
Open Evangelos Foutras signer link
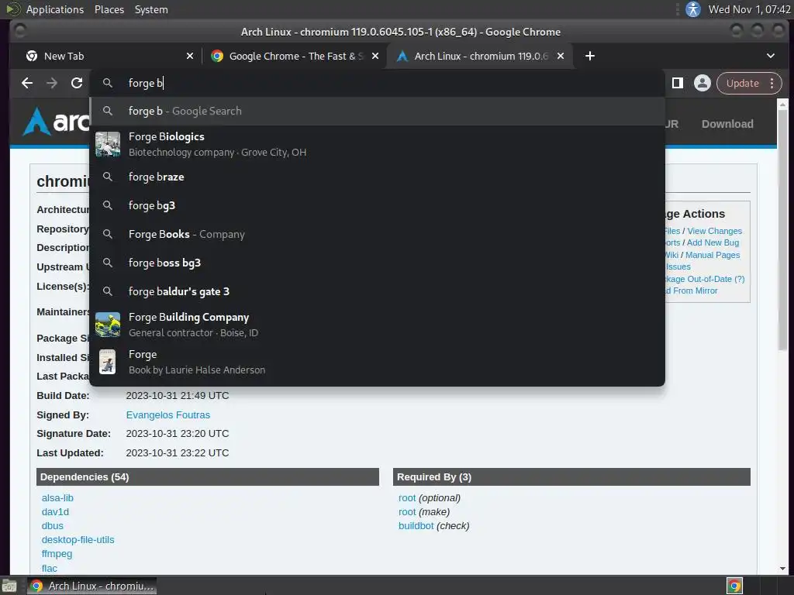pos(167,415)
